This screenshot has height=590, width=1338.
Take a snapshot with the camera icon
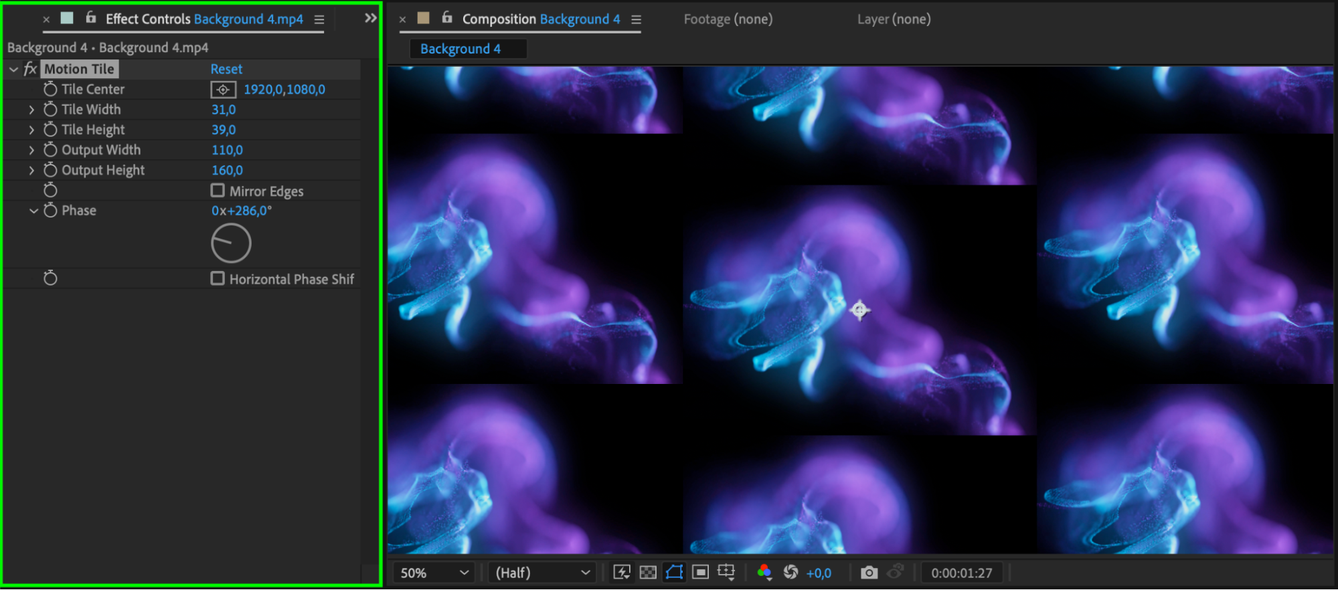click(x=869, y=573)
